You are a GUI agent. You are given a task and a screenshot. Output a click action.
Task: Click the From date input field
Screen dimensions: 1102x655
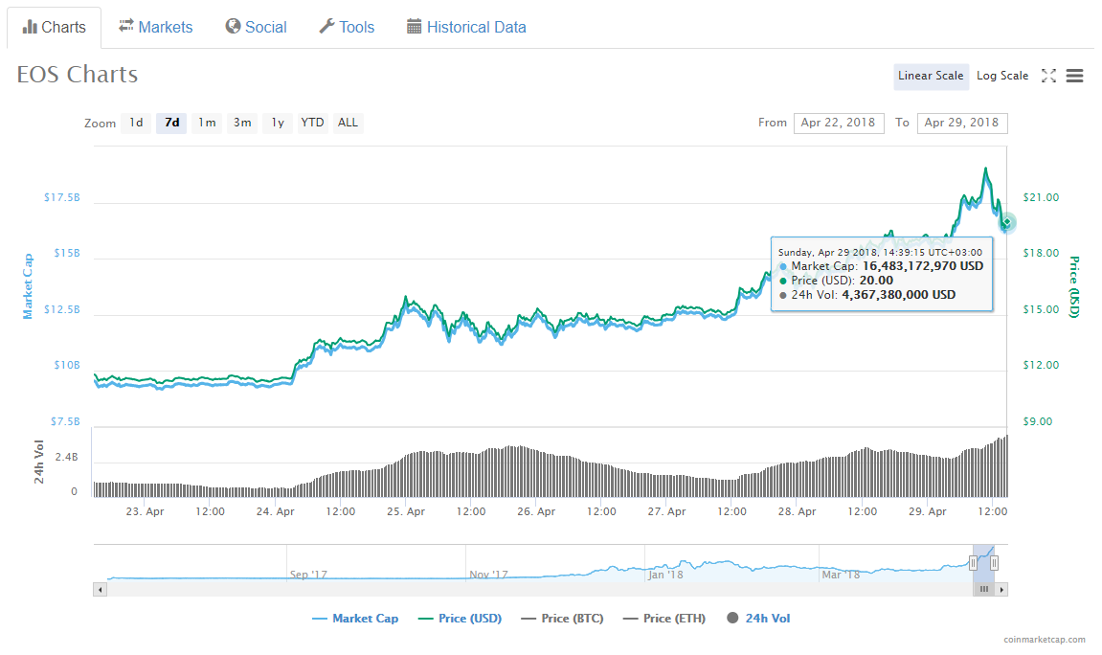click(x=839, y=123)
